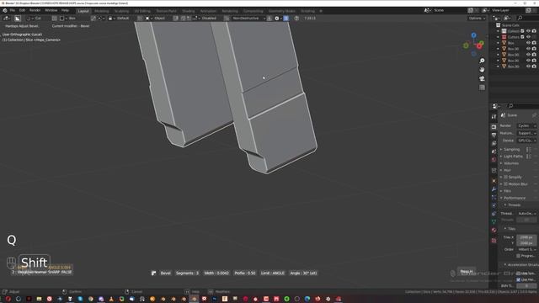Disable the Use Hair BVH checkbox
This screenshot has height=303, width=539.
click(519, 279)
